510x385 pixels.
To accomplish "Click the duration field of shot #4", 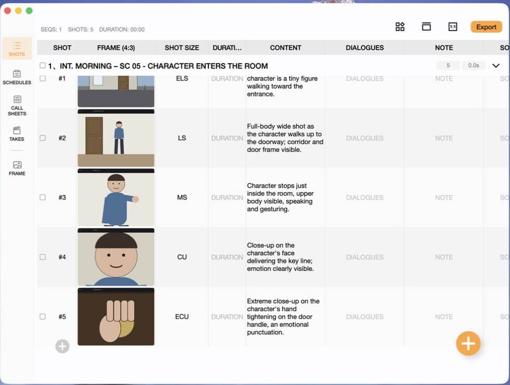I will point(227,257).
